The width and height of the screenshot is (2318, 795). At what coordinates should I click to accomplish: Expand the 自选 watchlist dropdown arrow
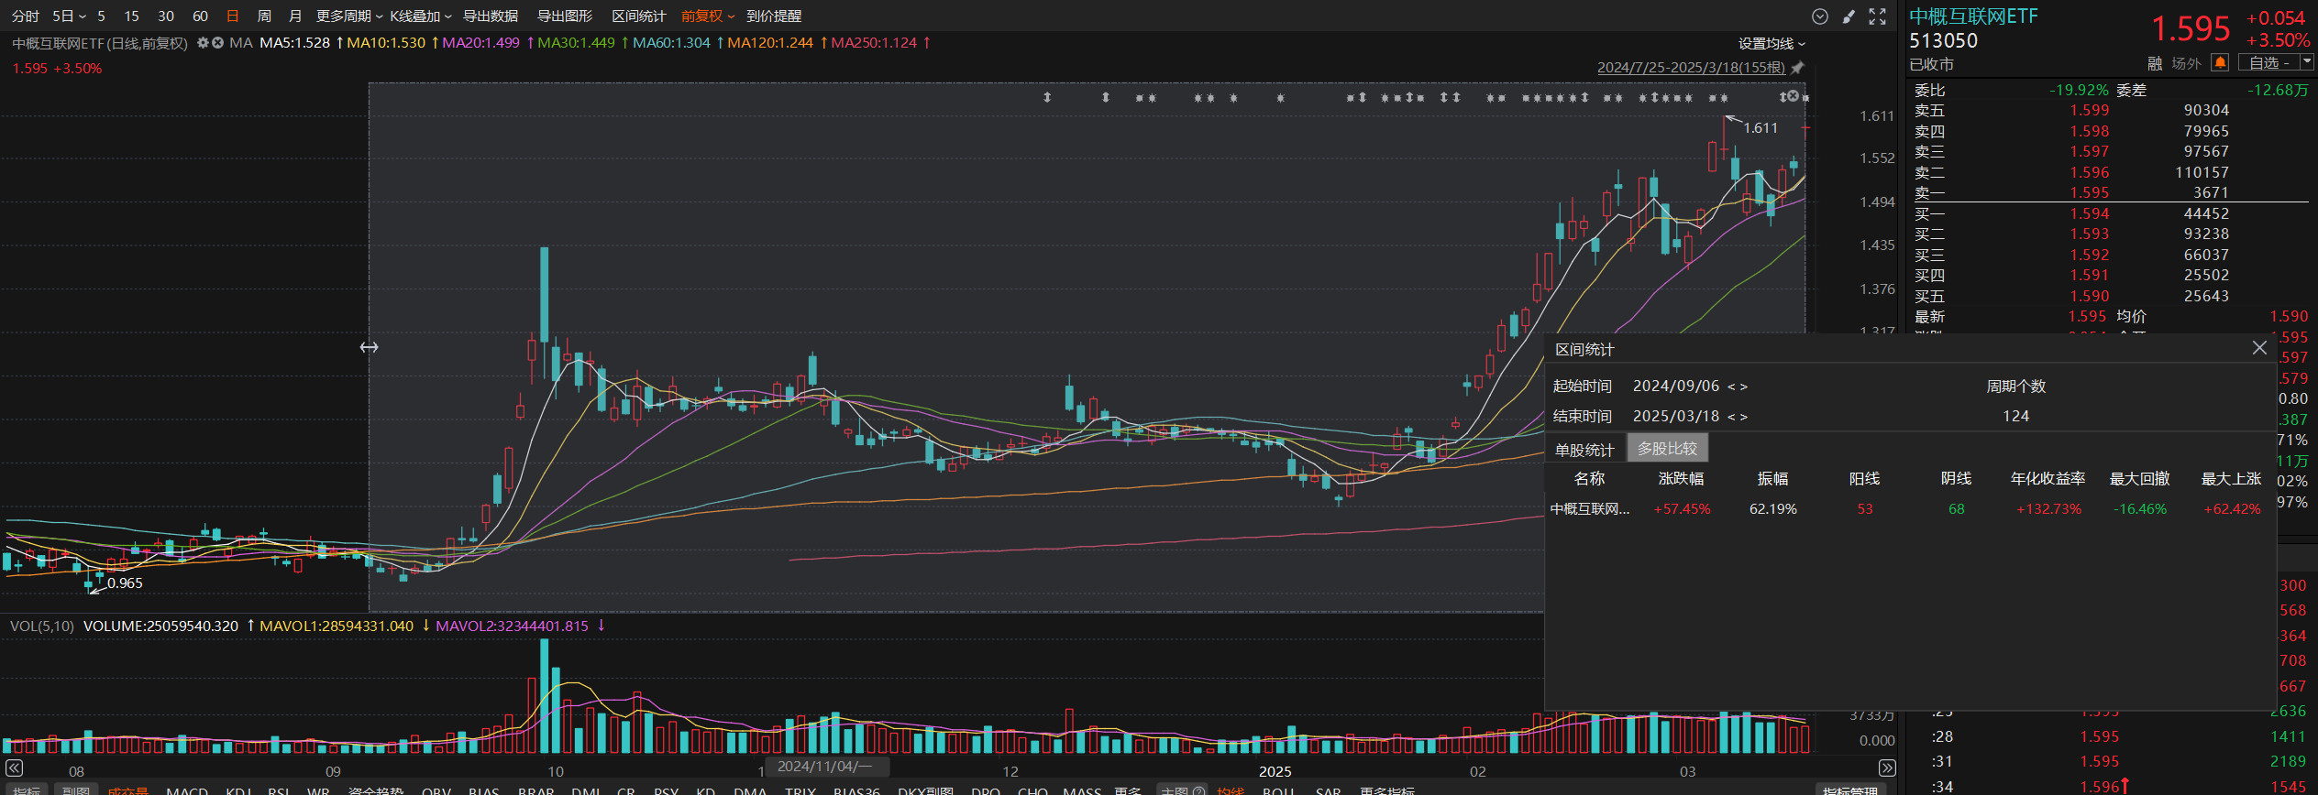pos(2307,62)
